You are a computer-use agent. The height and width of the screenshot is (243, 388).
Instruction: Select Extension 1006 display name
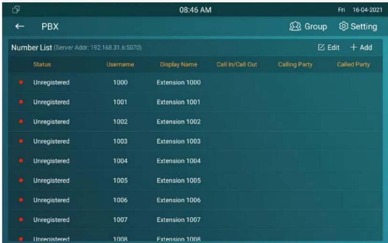179,200
